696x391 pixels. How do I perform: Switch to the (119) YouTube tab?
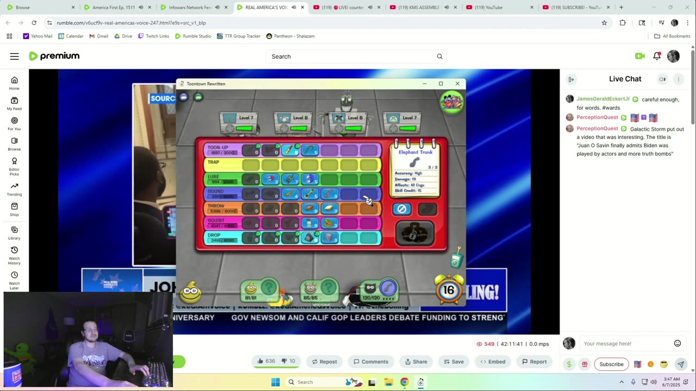point(501,8)
